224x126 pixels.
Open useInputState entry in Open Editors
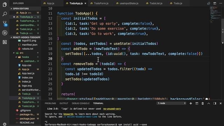[x=26, y=25]
